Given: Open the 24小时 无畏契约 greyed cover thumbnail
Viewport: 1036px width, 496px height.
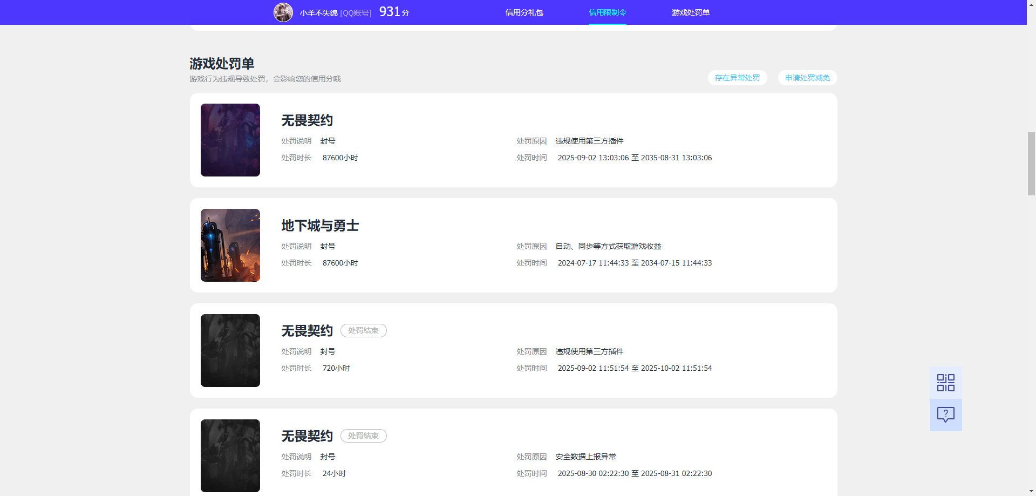Looking at the screenshot, I should [230, 456].
